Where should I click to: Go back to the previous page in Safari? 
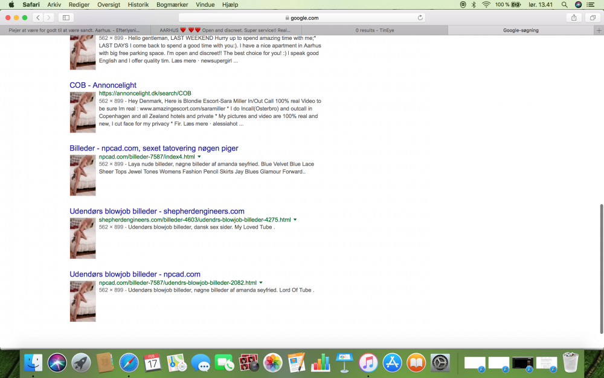tap(37, 18)
